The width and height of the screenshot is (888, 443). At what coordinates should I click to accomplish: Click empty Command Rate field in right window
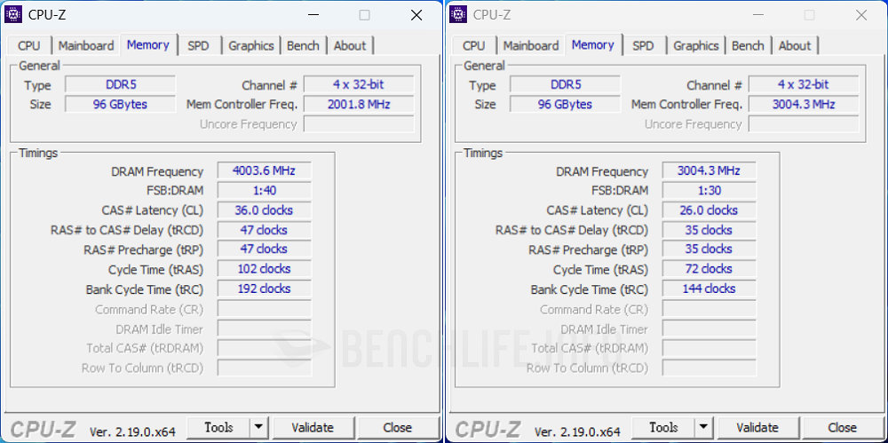click(709, 309)
